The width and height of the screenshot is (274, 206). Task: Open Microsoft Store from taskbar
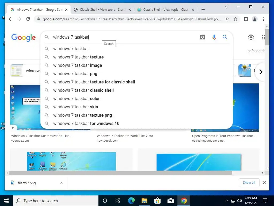coord(157,201)
